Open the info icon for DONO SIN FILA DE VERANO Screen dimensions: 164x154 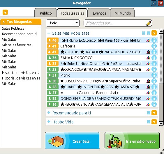(154, 98)
